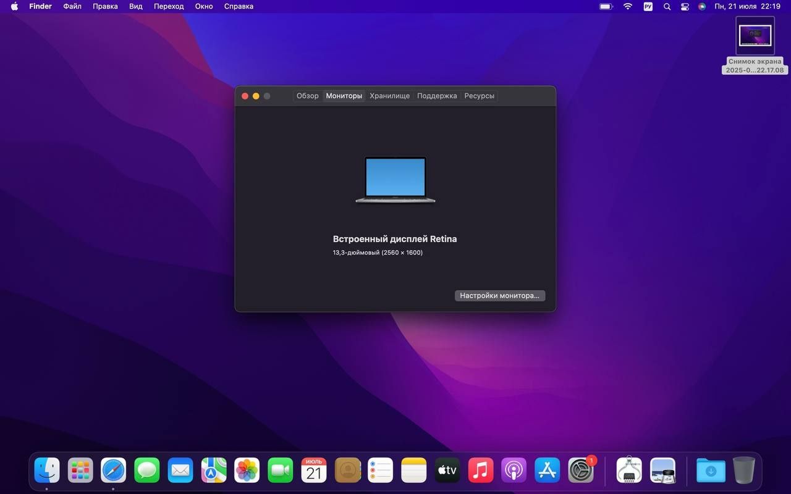
Task: Open Finder from the Dock
Action: tap(47, 471)
